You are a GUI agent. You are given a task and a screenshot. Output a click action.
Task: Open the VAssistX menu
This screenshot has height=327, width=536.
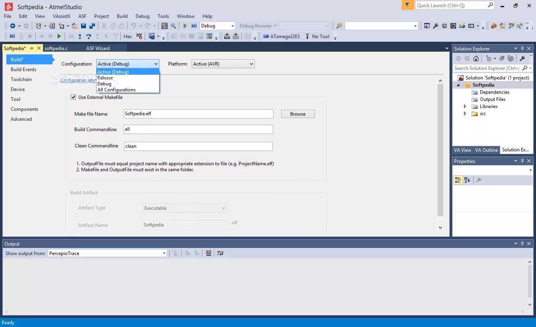coord(62,16)
